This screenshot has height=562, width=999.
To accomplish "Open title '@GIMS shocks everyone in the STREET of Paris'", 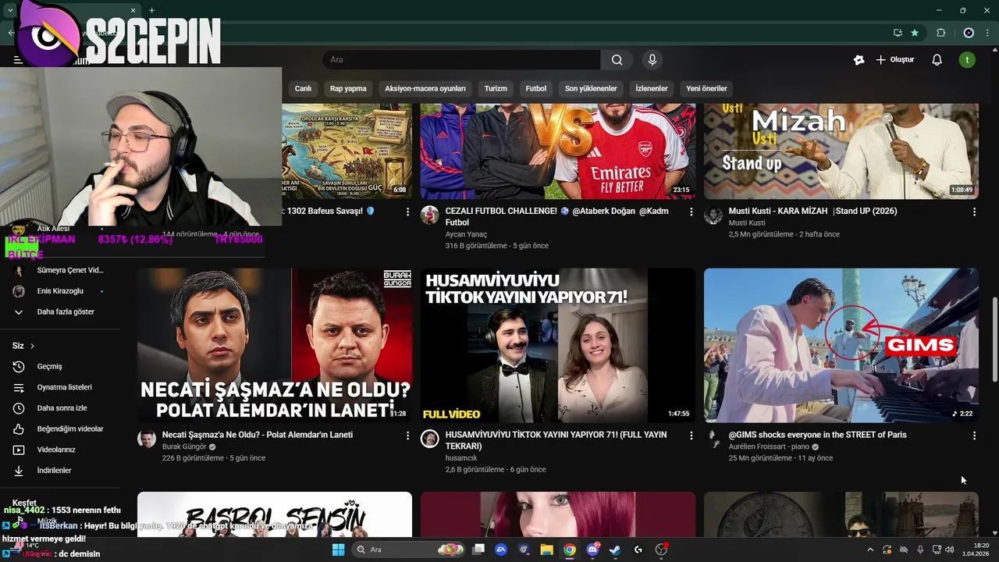I will 817,435.
